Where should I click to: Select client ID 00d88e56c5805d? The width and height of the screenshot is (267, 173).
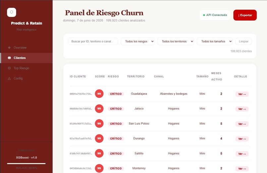pyautogui.click(x=81, y=109)
